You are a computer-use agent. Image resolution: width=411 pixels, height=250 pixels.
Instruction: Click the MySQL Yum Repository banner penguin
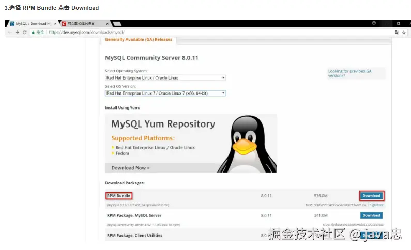coord(247,144)
